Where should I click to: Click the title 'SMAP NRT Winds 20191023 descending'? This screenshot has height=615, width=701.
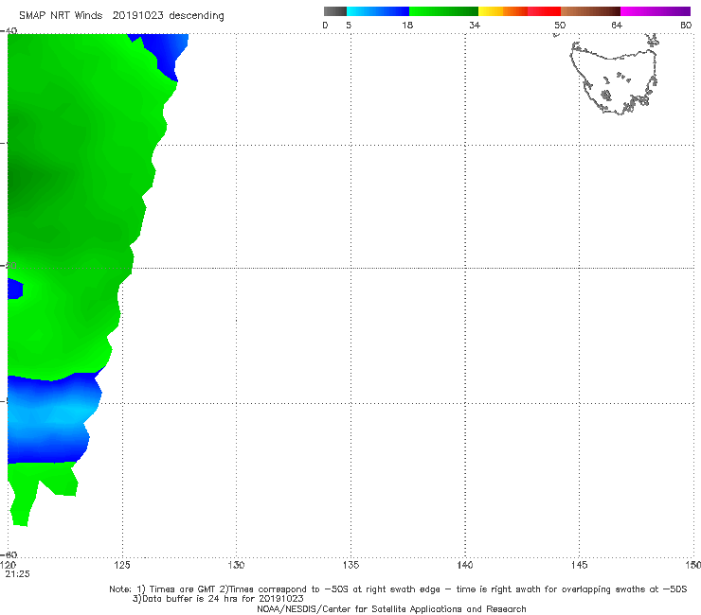click(121, 16)
